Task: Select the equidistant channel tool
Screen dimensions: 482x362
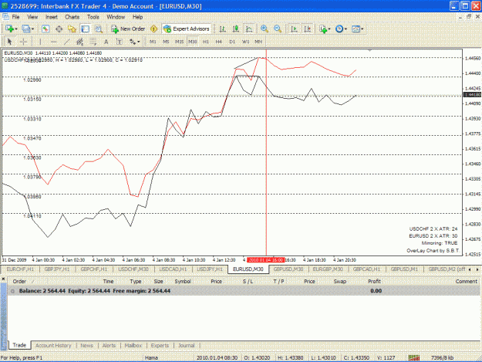Action: pyautogui.click(x=80, y=42)
